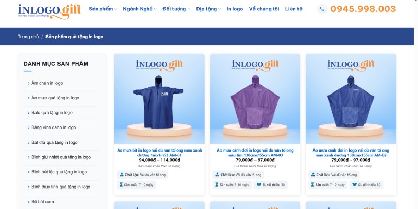Viewport: 418px width, 209px height.
Task: Click chevron icon next to Ấm chén in logo
Action: 28,83
